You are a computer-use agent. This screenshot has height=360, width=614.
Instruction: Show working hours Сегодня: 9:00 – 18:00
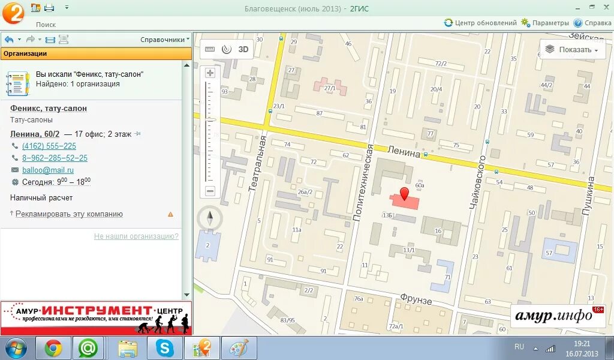point(56,181)
